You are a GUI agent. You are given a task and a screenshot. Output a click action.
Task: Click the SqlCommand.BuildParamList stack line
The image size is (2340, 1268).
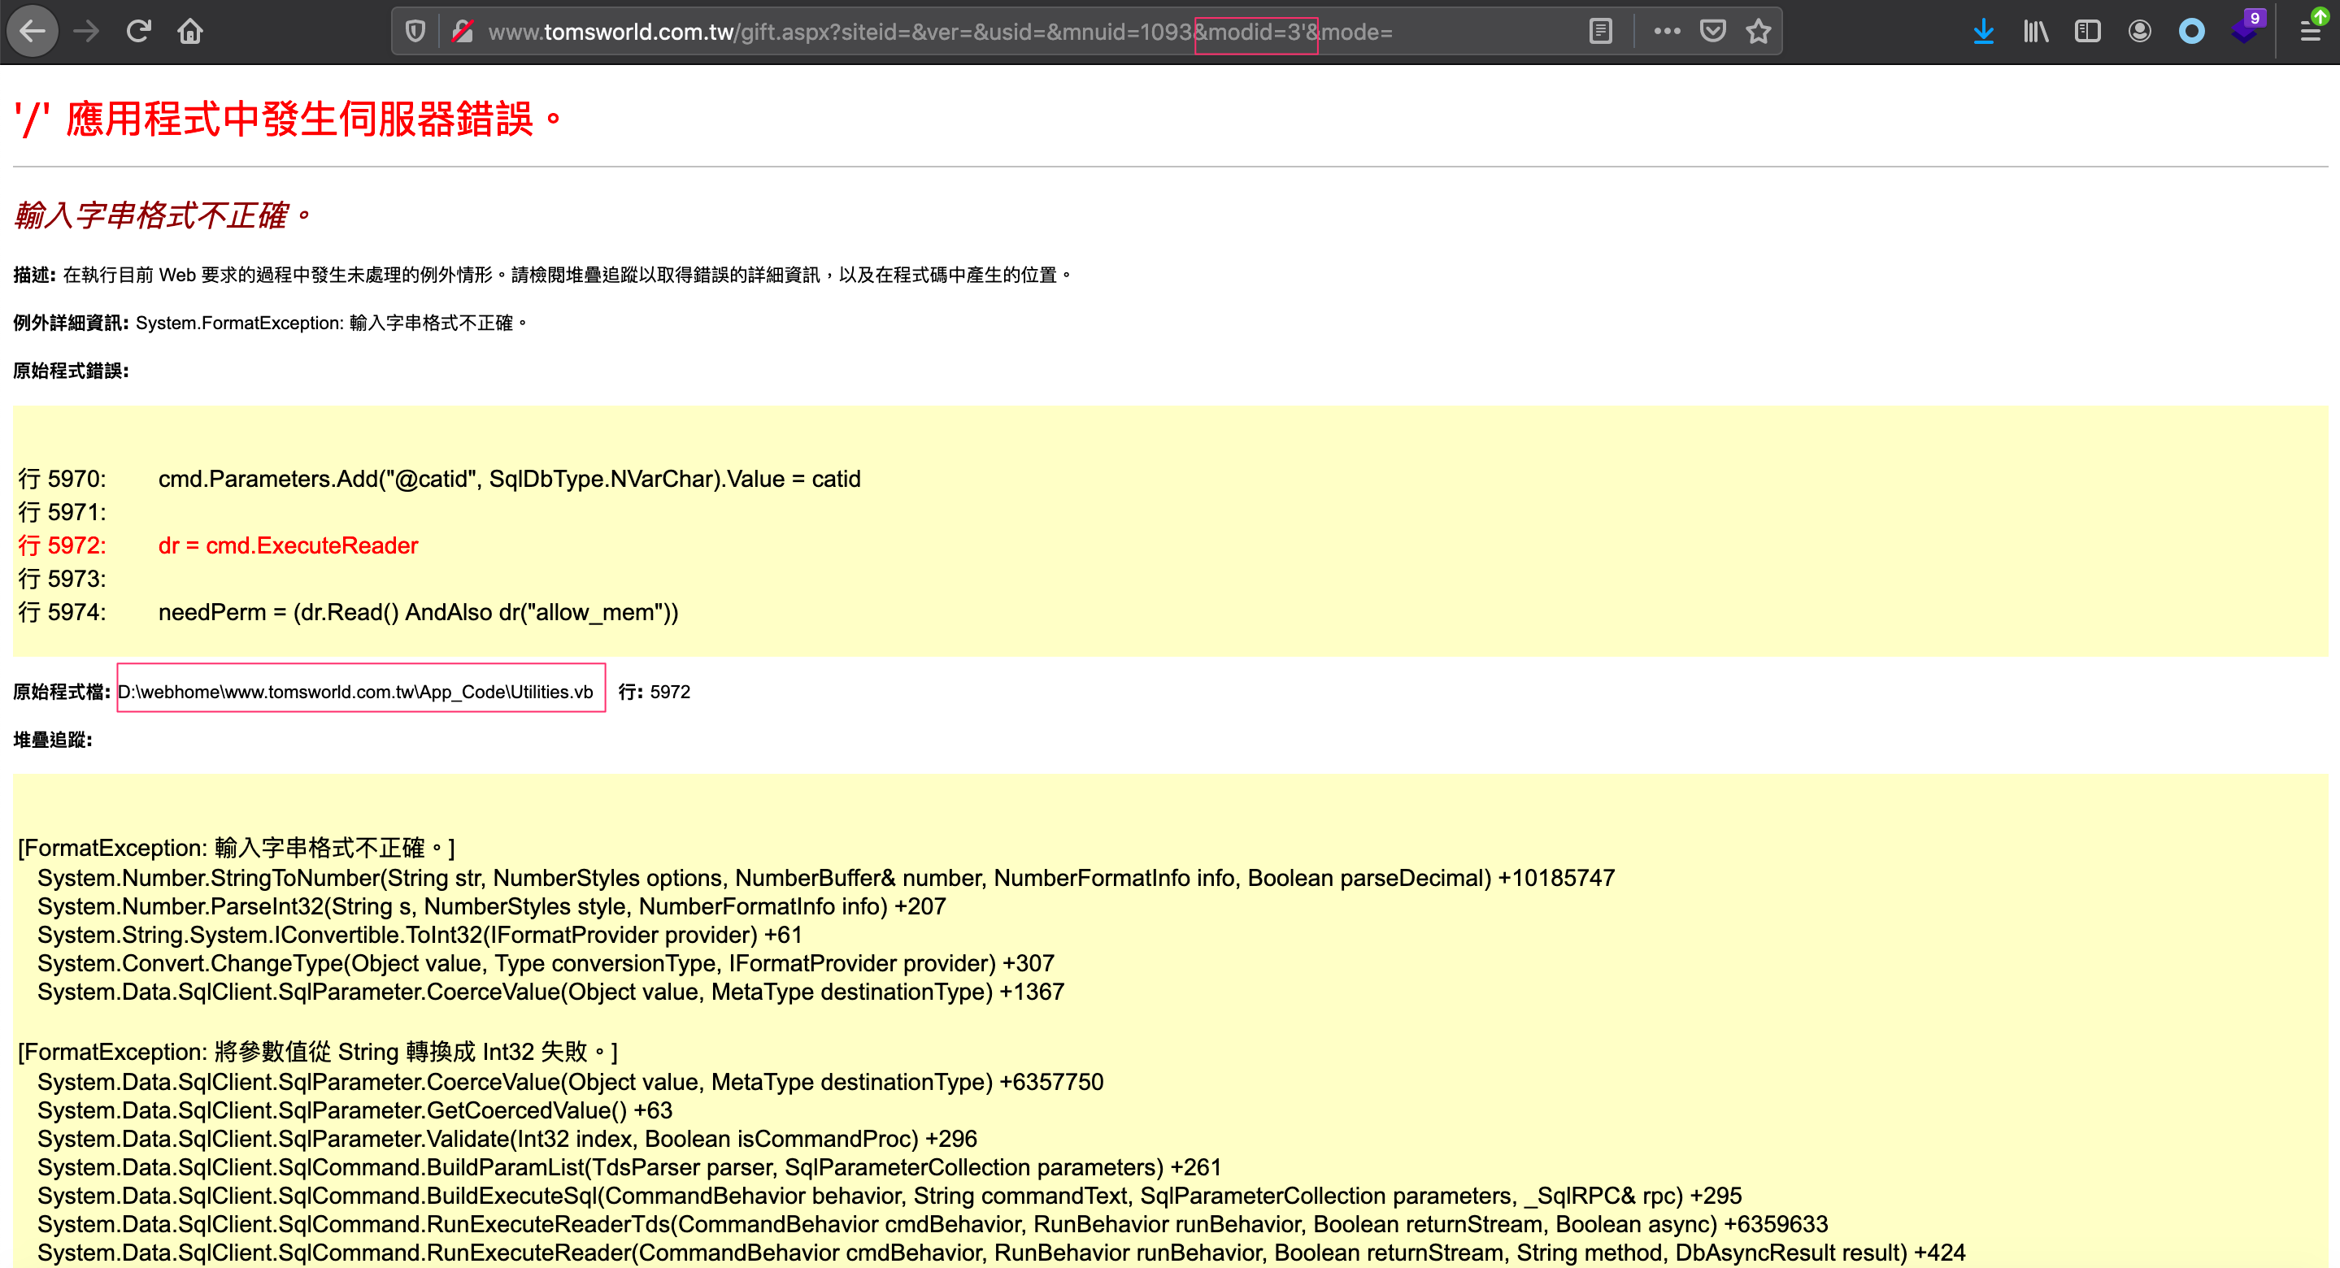629,1167
